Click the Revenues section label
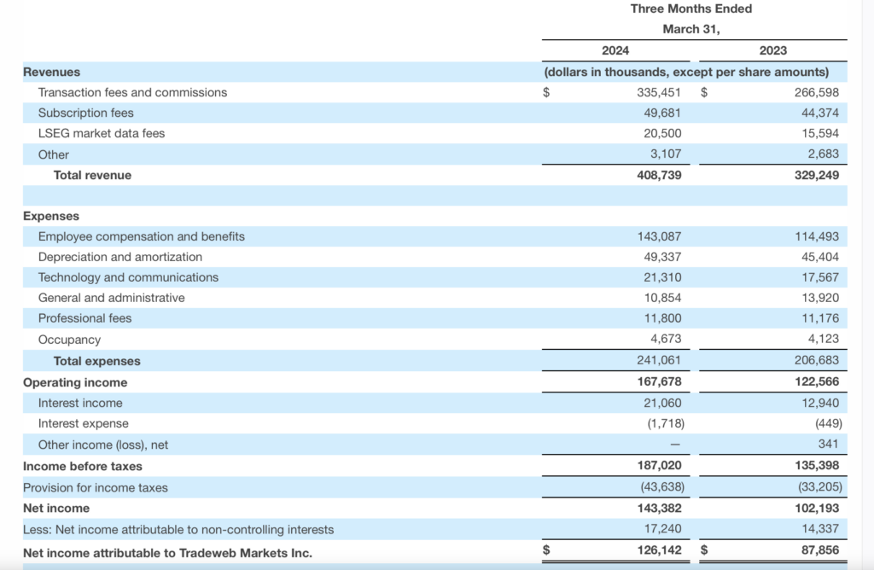874x570 pixels. [51, 72]
